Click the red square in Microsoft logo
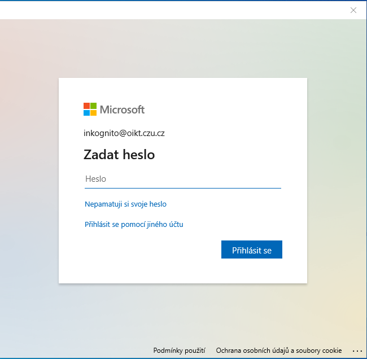The height and width of the screenshot is (359, 367). click(x=87, y=106)
